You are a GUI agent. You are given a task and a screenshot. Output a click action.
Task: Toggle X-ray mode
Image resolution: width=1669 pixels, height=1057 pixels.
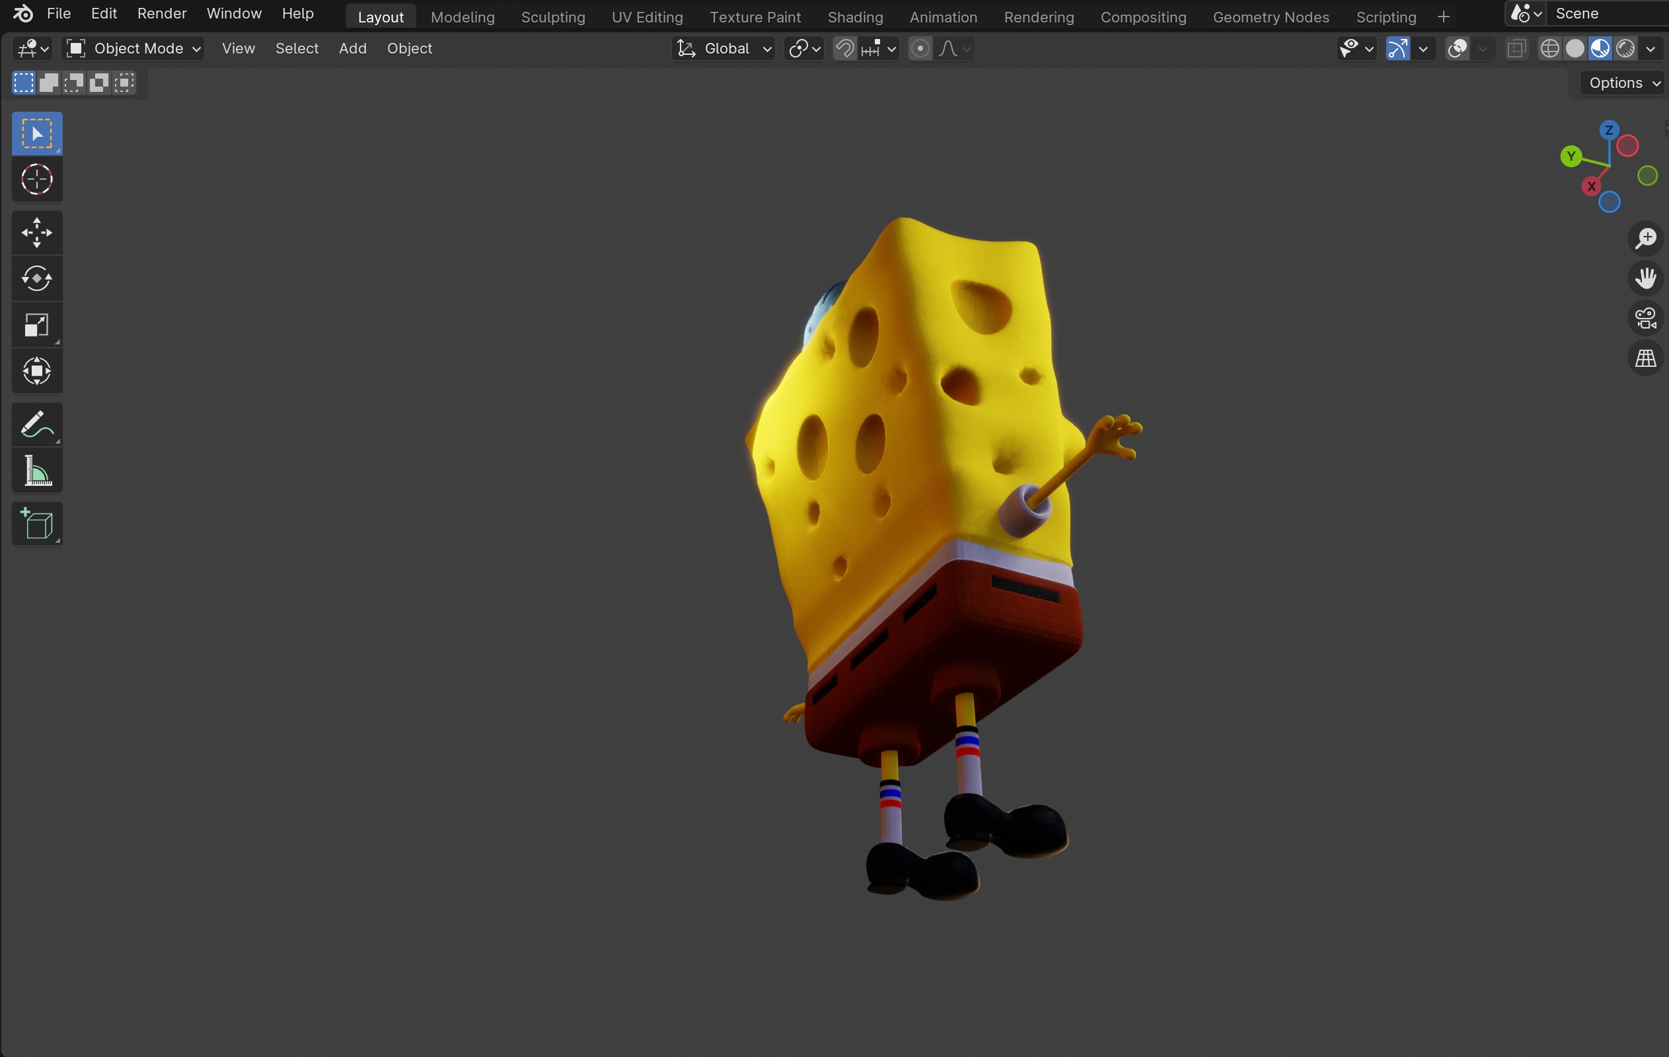[x=1516, y=48]
